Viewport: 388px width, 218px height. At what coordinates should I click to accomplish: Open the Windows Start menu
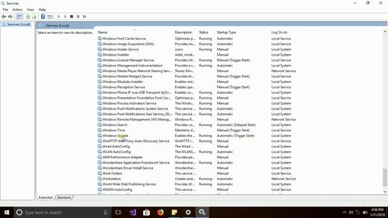tap(7, 213)
